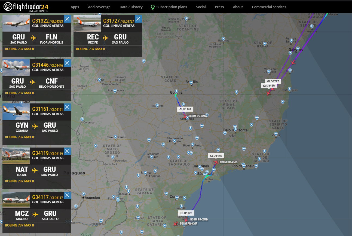The image size is (352, 236).
Task: View aircraft photo for flight G31446
Action: 16,68
